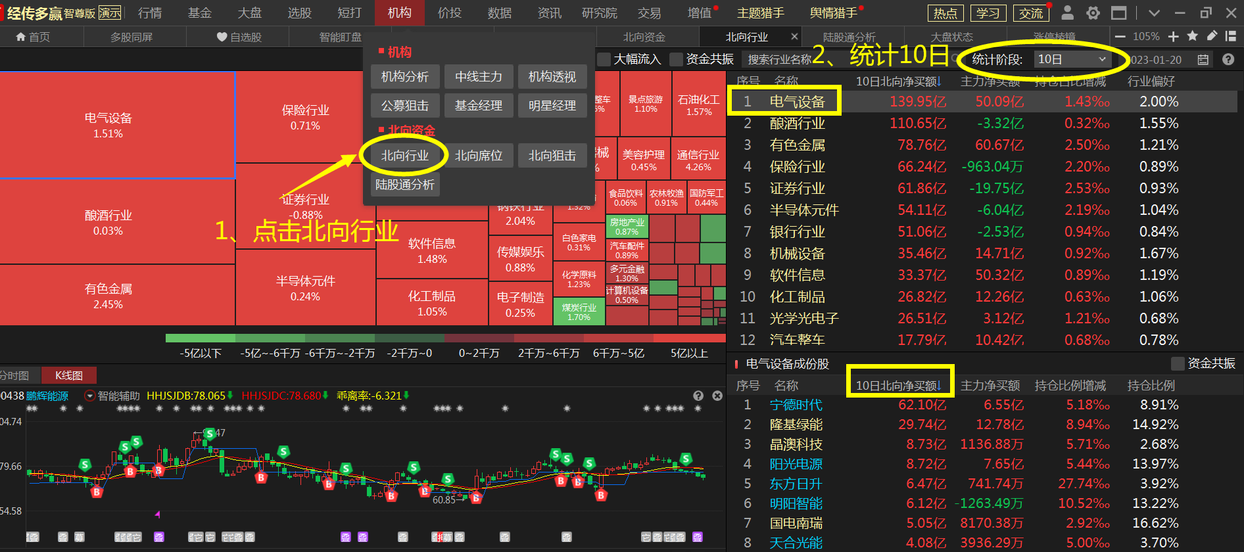Switch to the 多股同屏 tab
This screenshot has width=1244, height=552.
[132, 37]
